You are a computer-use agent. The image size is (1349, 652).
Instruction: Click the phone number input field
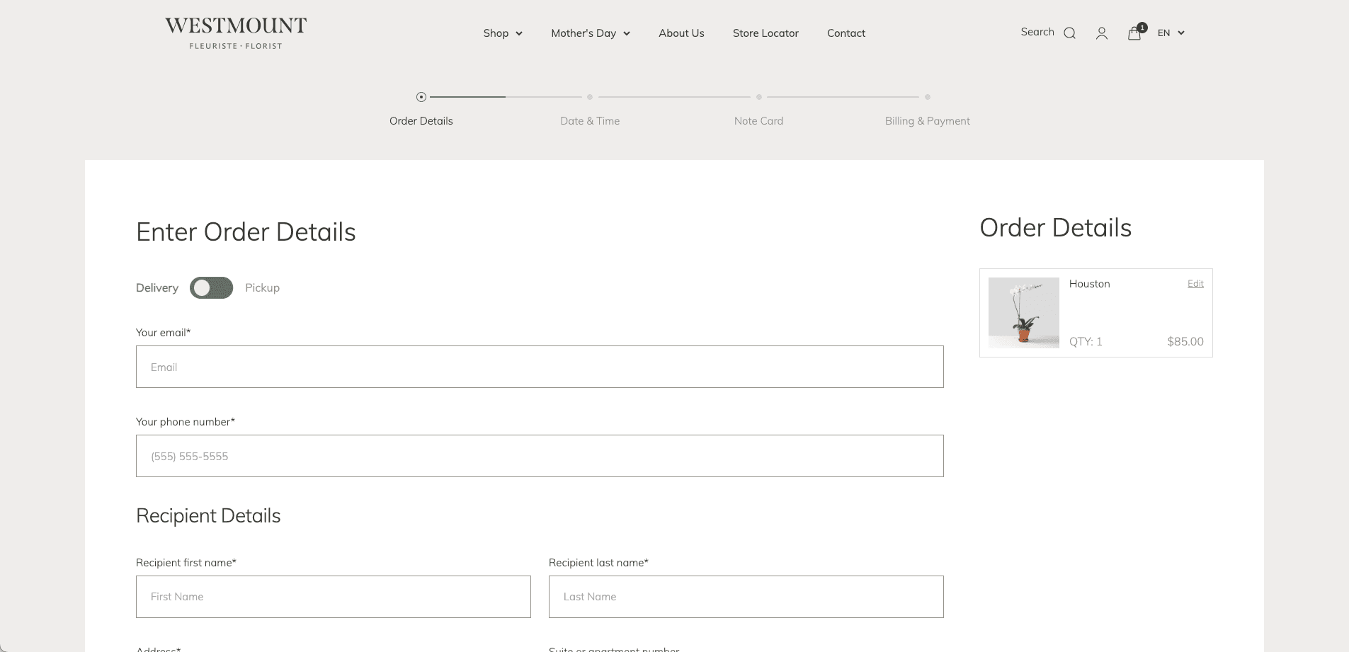coord(540,456)
